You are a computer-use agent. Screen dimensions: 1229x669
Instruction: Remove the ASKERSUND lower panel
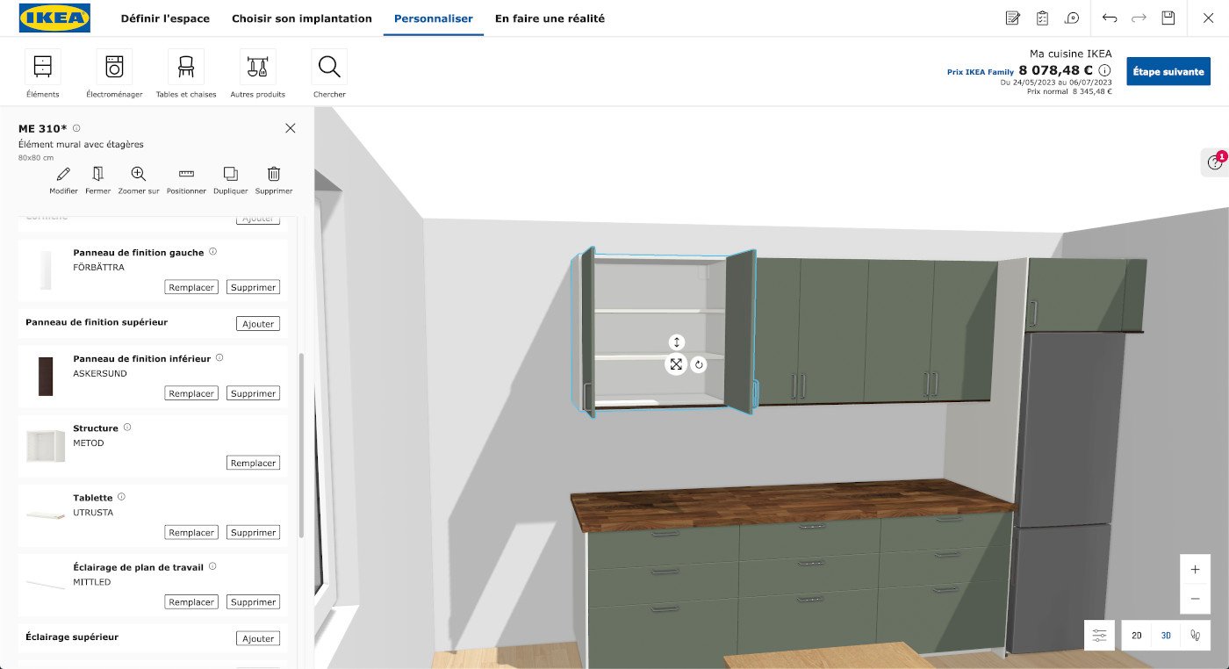[253, 393]
